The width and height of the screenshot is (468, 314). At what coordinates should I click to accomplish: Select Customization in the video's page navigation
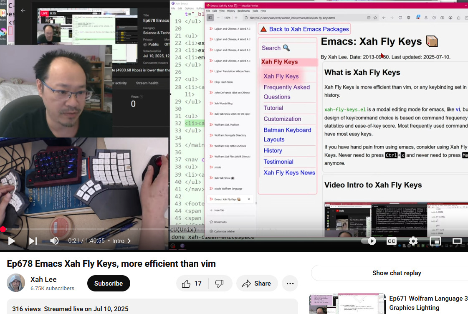[282, 119]
